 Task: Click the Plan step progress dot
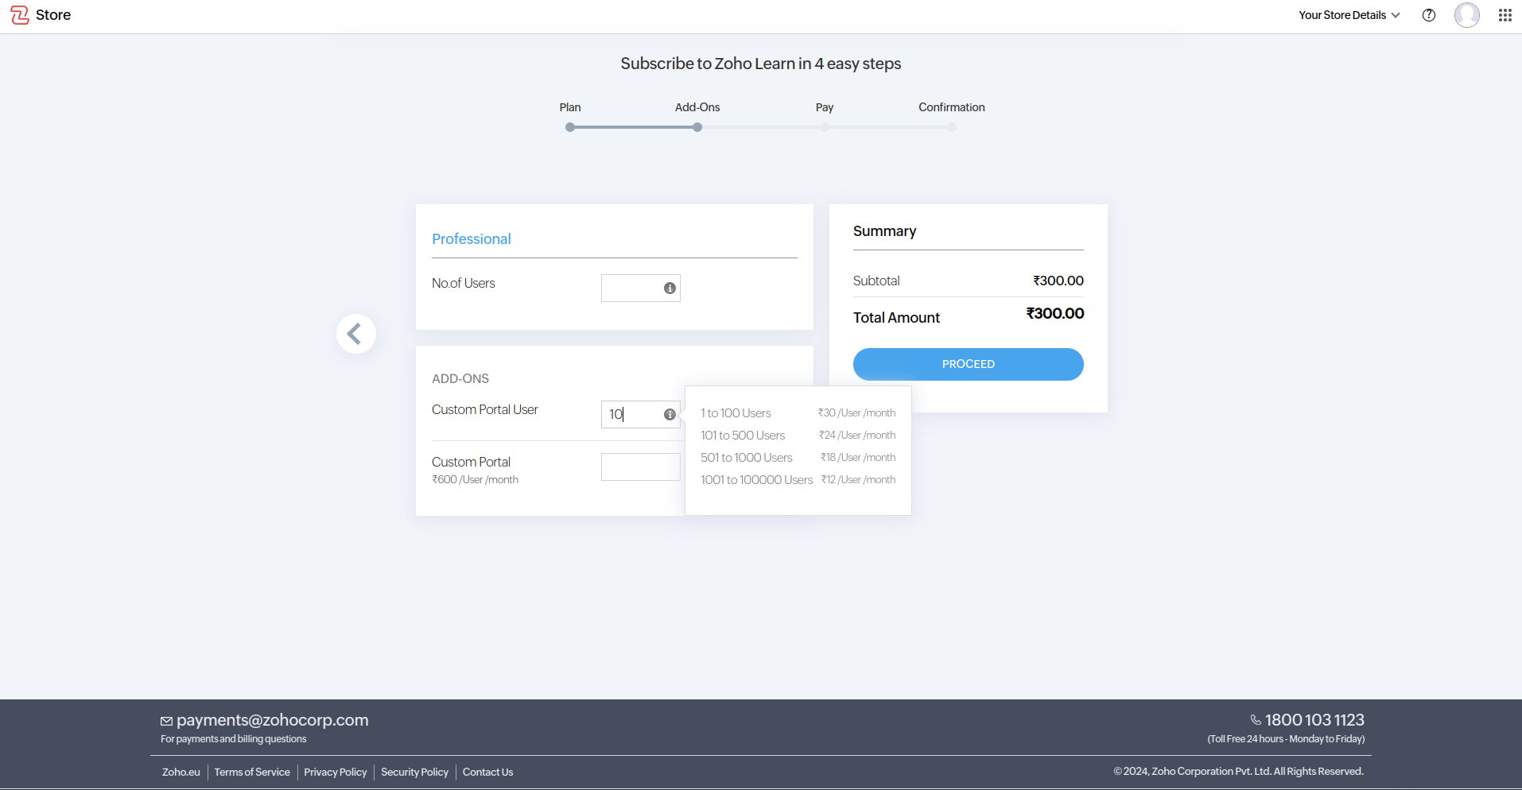click(570, 127)
